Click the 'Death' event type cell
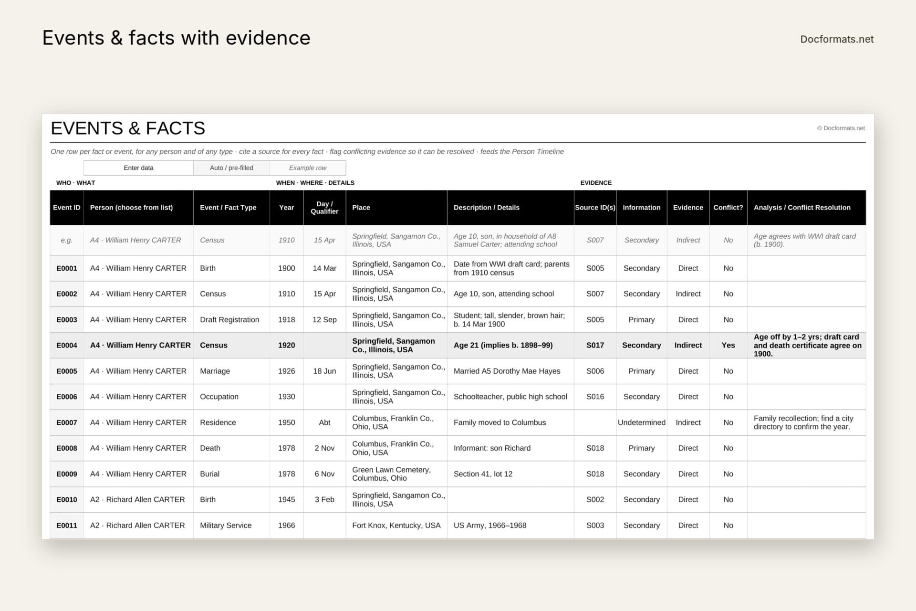 (231, 448)
